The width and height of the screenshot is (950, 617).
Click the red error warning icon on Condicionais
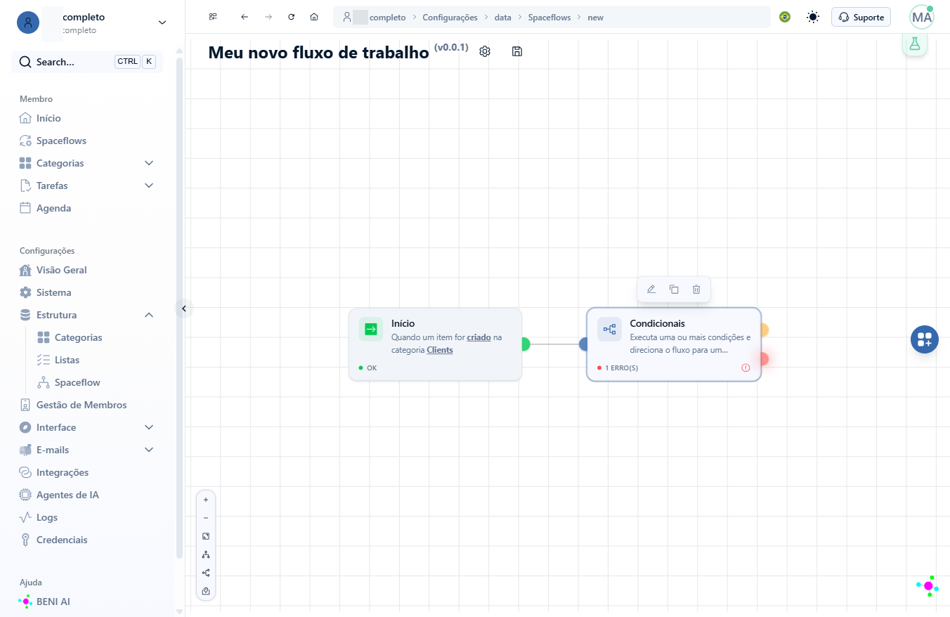click(746, 368)
